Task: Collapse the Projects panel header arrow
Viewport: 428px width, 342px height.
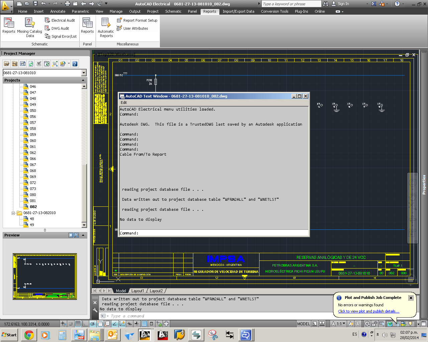Action: click(x=83, y=80)
